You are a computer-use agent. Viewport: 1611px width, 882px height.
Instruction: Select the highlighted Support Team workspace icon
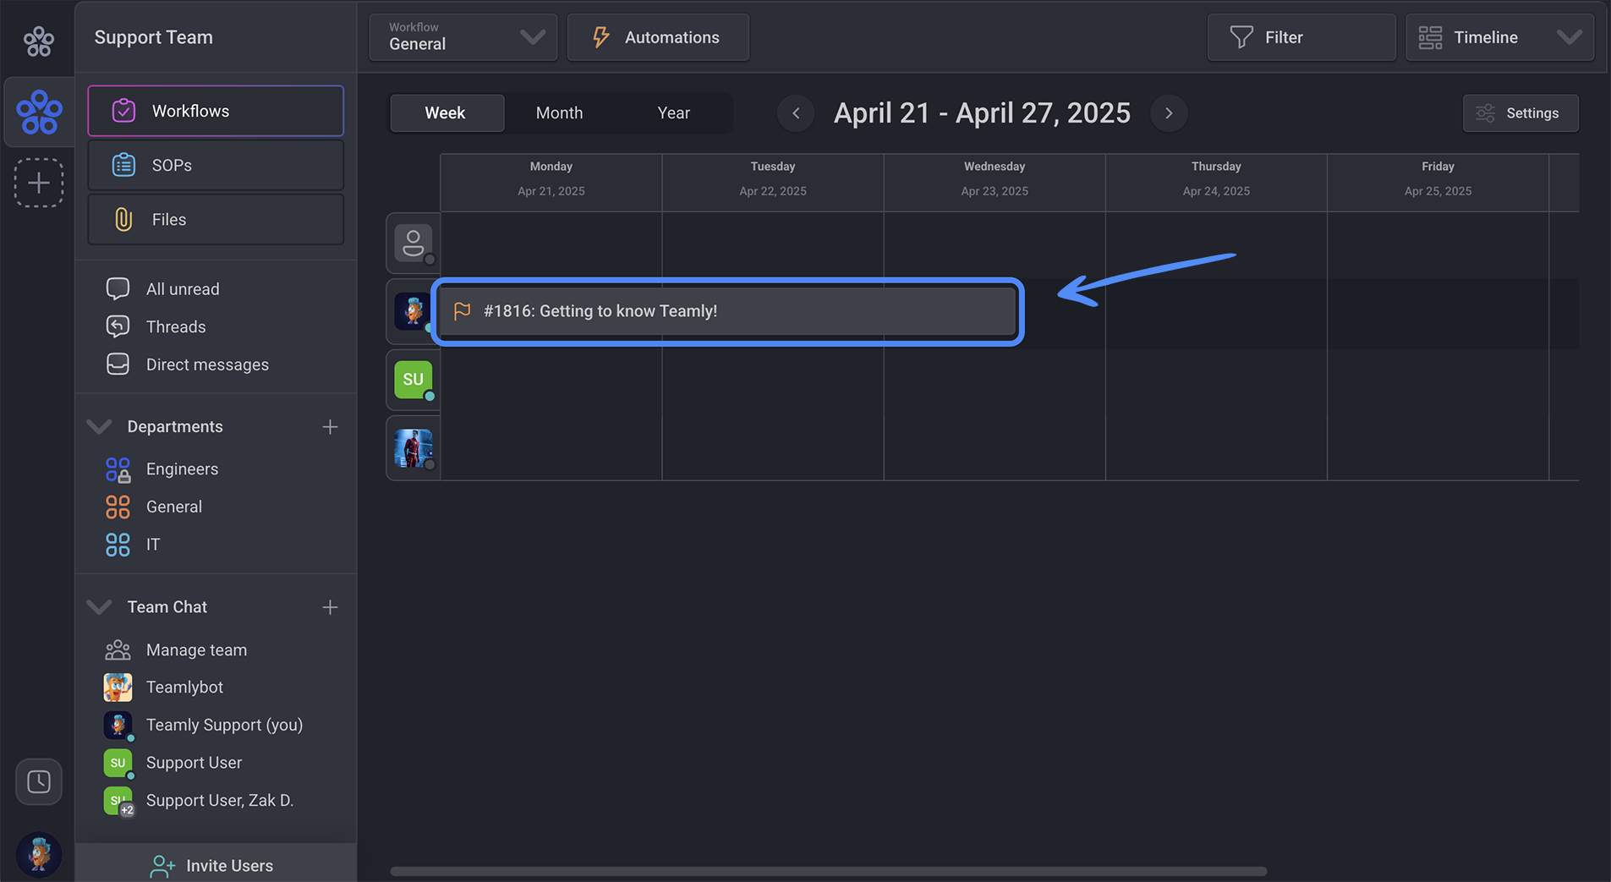click(x=39, y=112)
